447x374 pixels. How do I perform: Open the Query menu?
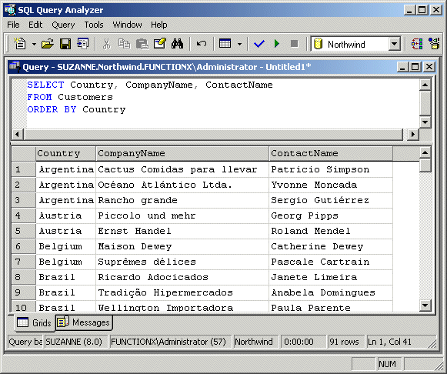coord(63,25)
